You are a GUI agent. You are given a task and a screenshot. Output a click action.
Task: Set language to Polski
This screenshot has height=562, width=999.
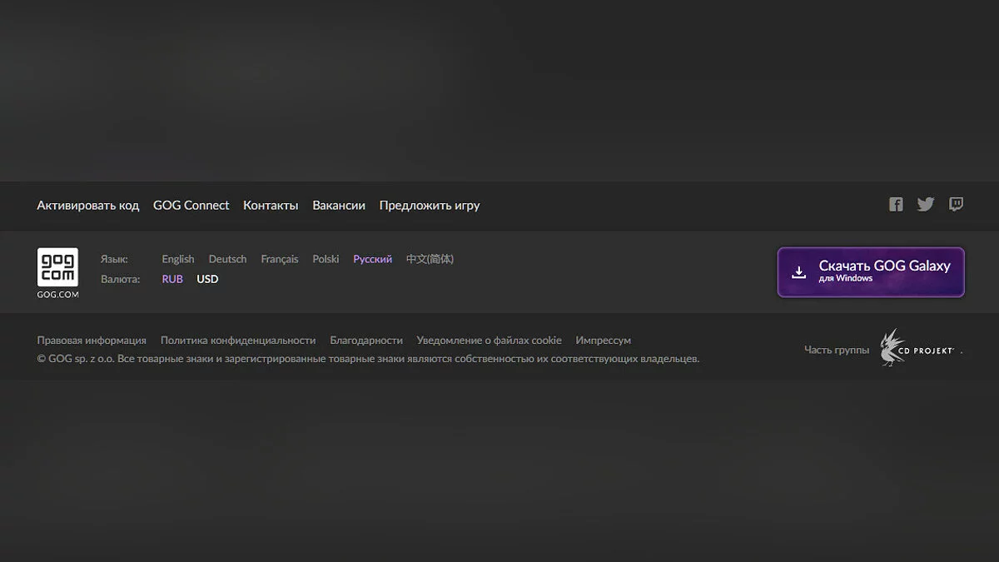326,259
